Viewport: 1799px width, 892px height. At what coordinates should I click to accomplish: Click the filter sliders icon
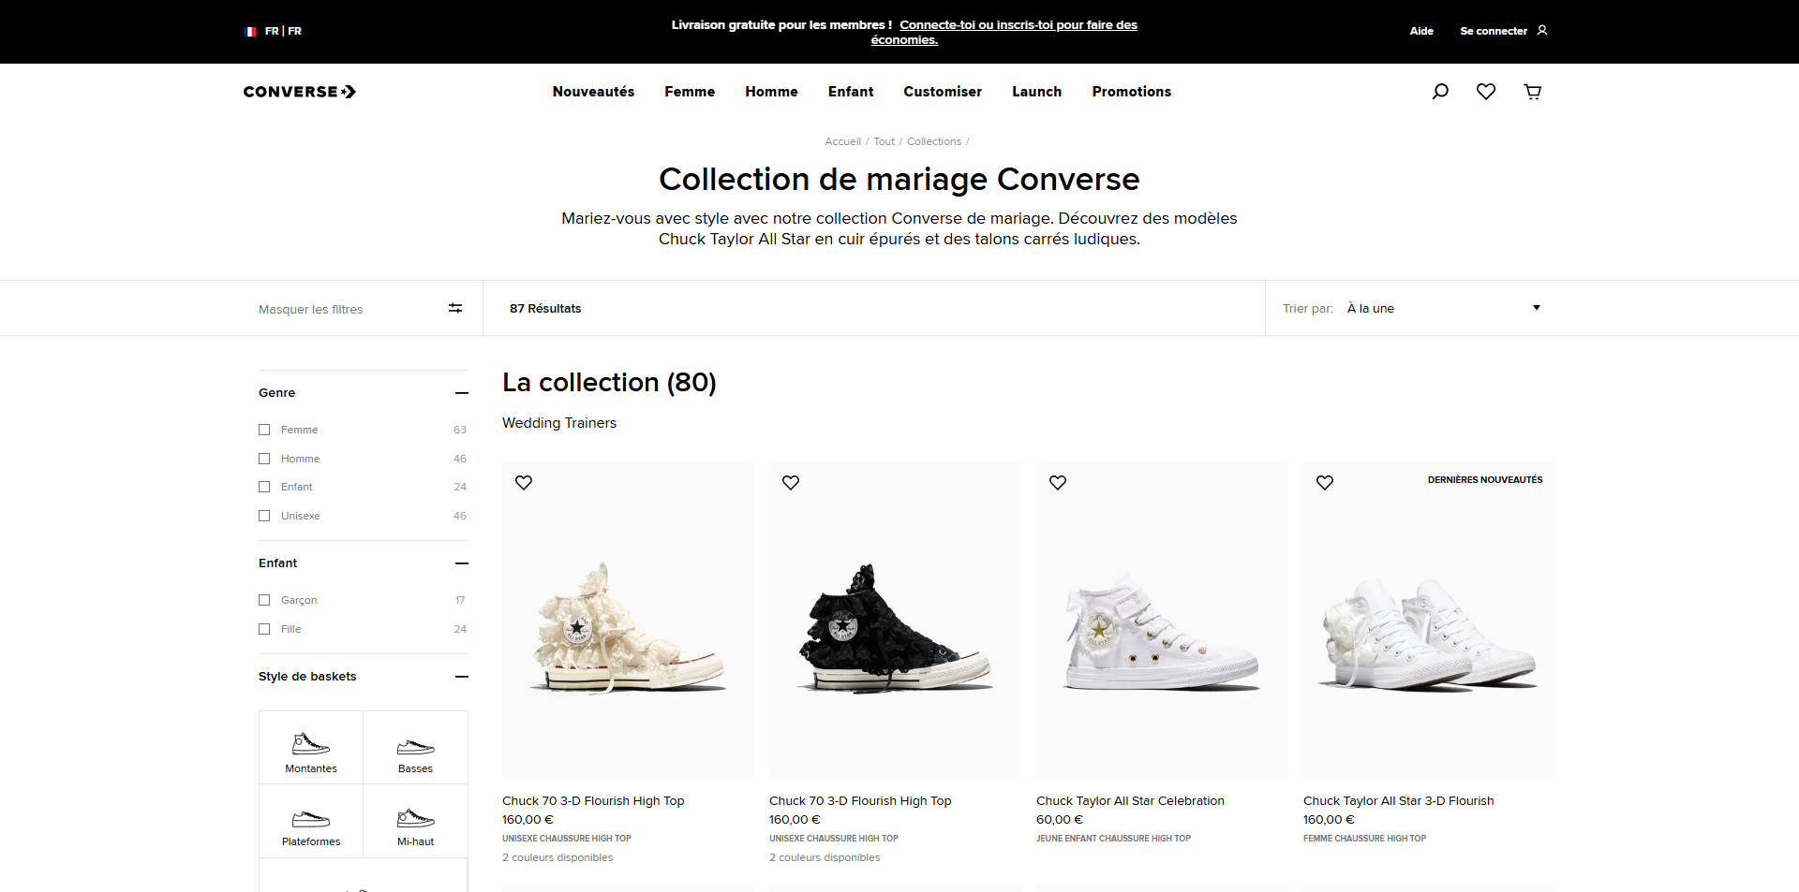pyautogui.click(x=455, y=308)
